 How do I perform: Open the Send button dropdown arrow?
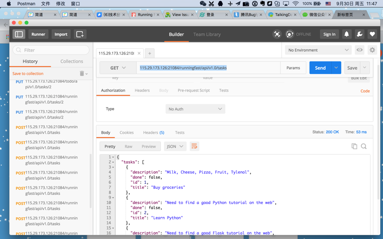336,68
